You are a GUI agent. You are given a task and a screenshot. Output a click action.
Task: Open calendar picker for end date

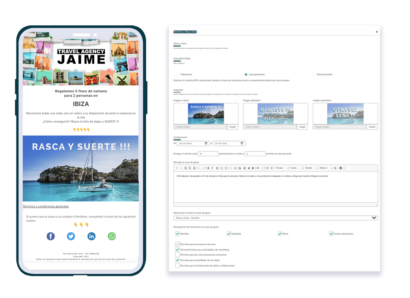coord(242,143)
